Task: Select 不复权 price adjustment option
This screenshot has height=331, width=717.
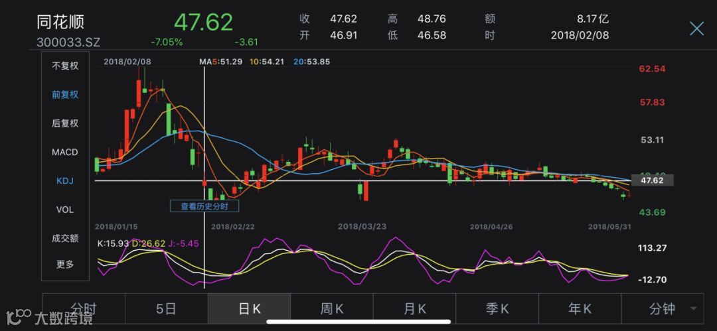Action: (65, 66)
